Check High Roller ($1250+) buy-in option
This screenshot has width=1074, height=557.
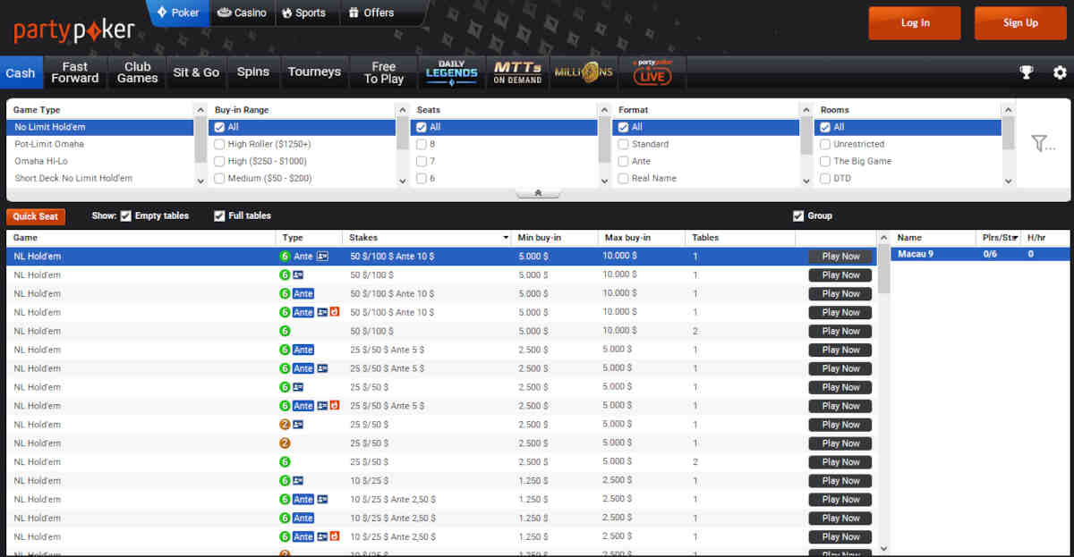(219, 144)
